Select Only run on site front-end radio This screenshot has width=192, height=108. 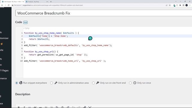pyautogui.click(x=93, y=83)
